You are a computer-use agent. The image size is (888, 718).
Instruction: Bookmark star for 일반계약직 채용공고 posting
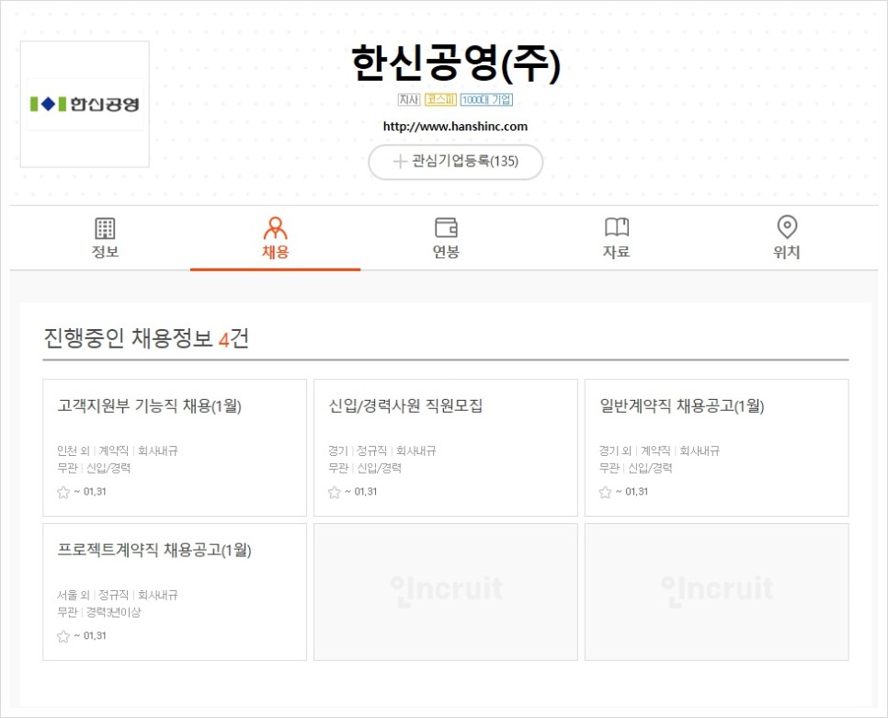click(605, 492)
